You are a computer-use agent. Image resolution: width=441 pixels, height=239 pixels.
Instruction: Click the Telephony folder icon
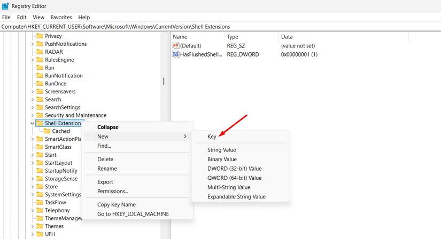(x=40, y=210)
